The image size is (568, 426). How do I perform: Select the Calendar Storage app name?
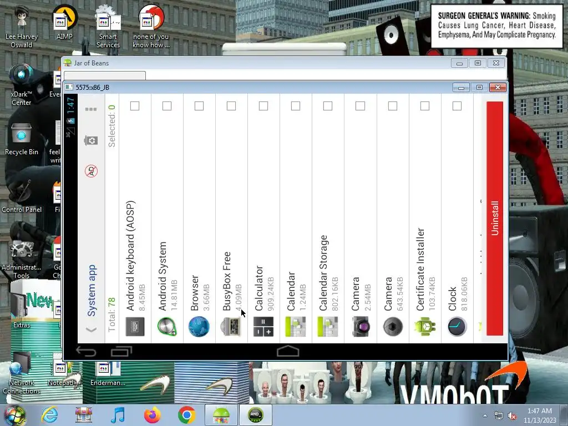[323, 273]
